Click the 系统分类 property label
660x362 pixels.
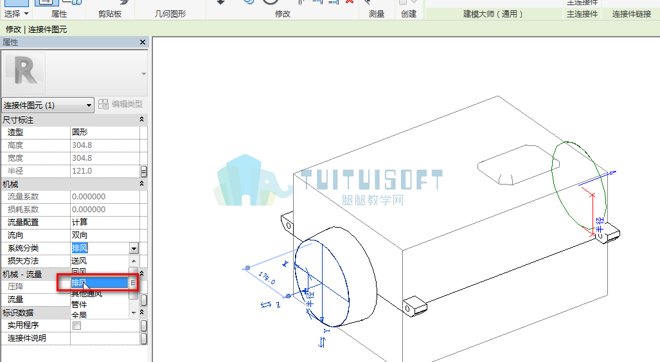coord(23,248)
